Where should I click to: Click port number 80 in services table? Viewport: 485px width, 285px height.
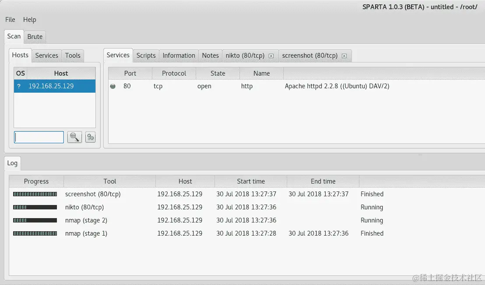point(127,86)
